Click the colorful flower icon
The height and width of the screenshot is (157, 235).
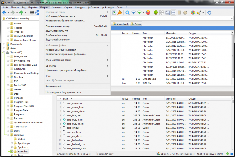(x=193, y=13)
